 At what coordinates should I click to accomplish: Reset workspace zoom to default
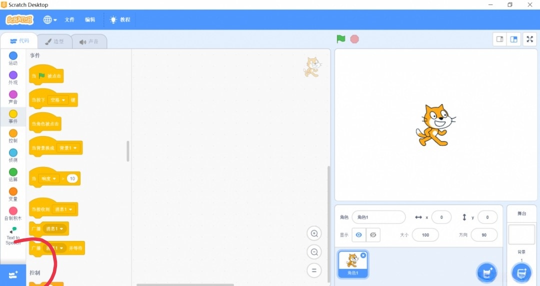point(314,270)
